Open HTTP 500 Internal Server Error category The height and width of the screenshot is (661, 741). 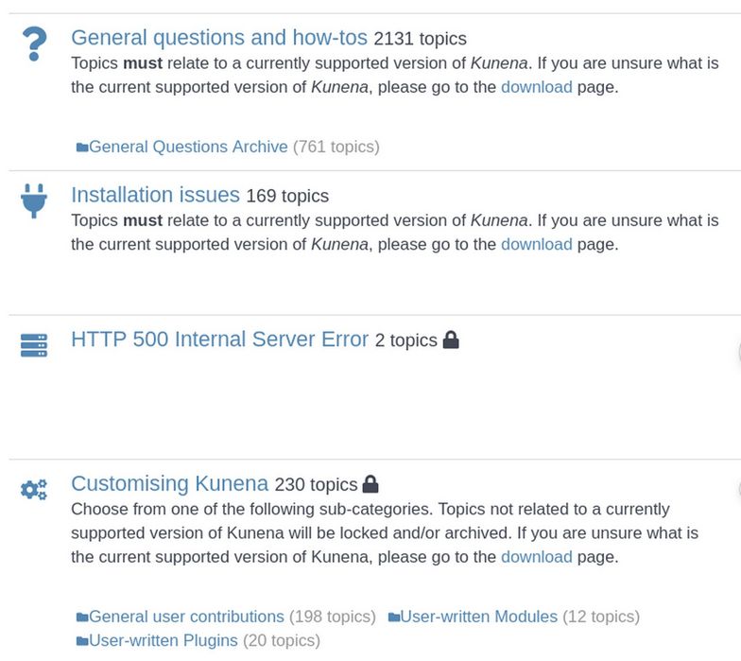[x=219, y=339]
